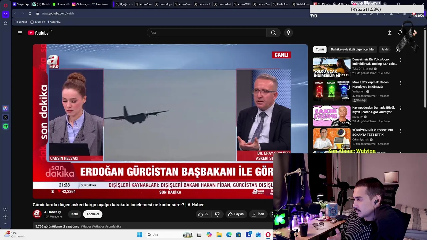The image size is (427, 240).
Task: Open Spotify in Opera sidebar
Action: pyautogui.click(x=5, y=126)
